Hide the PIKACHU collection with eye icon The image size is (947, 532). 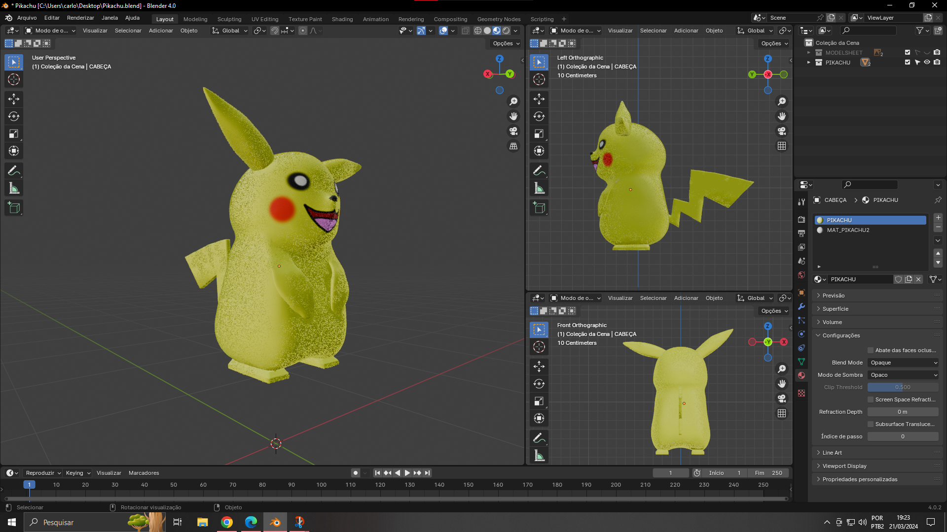tap(927, 63)
